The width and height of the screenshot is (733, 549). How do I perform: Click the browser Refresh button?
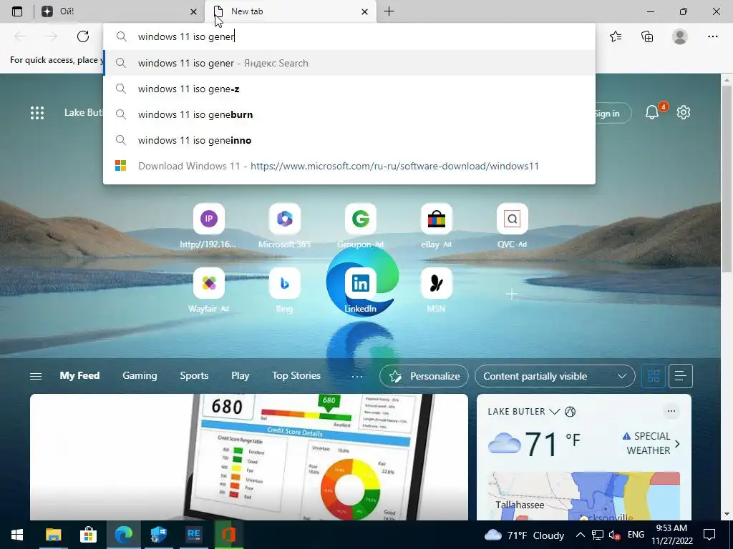click(x=83, y=36)
